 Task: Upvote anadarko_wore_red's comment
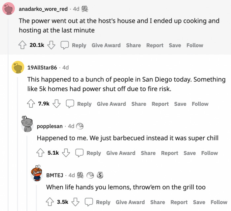click(x=23, y=45)
